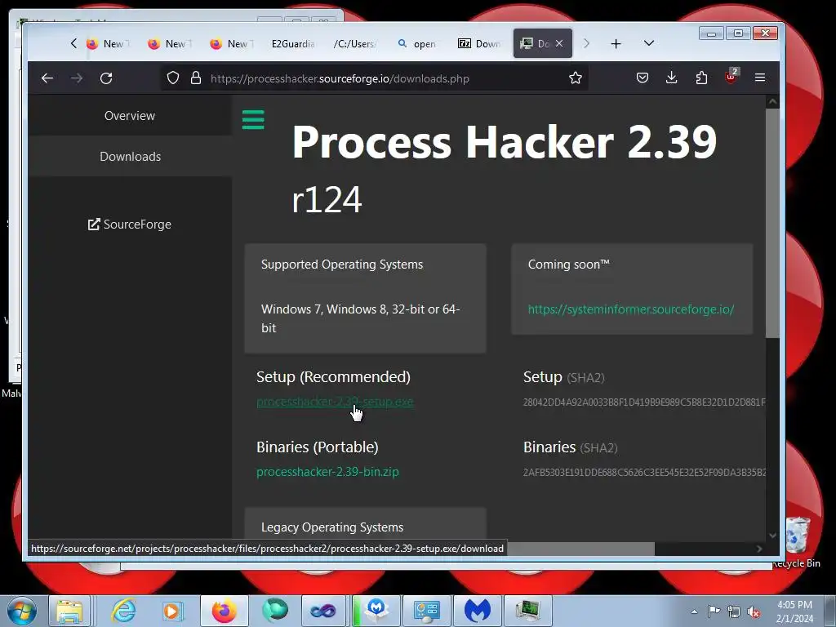
Task: Click the uBlock Origin toolbar icon
Action: [x=731, y=78]
